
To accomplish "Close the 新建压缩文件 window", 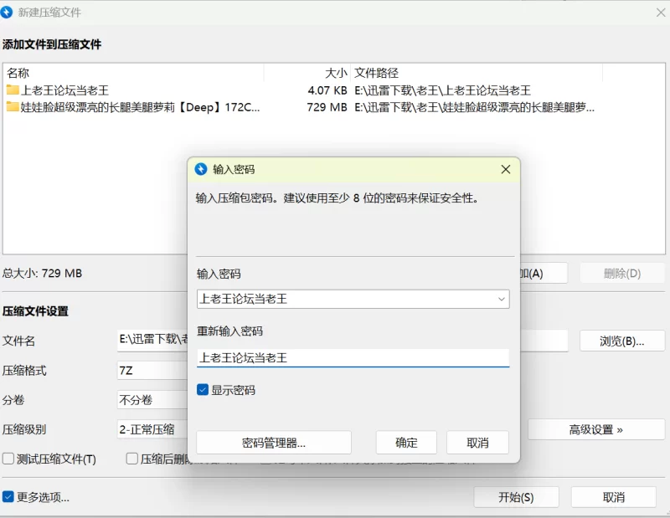I will click(661, 13).
